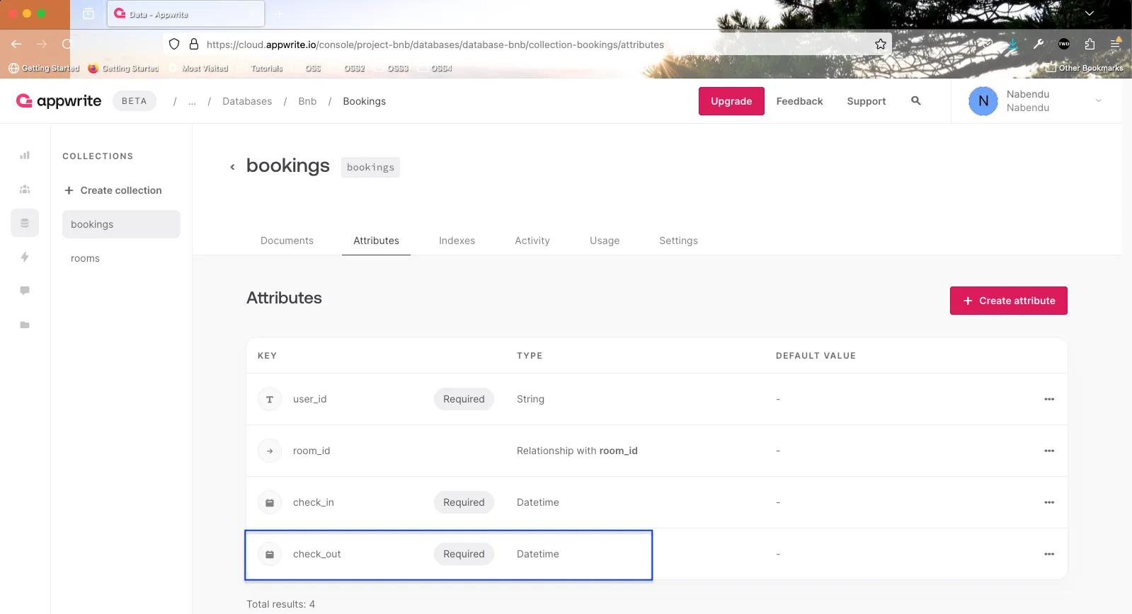Click the check_out attribute key
Screen dimensions: 1132x614
[x=317, y=554]
